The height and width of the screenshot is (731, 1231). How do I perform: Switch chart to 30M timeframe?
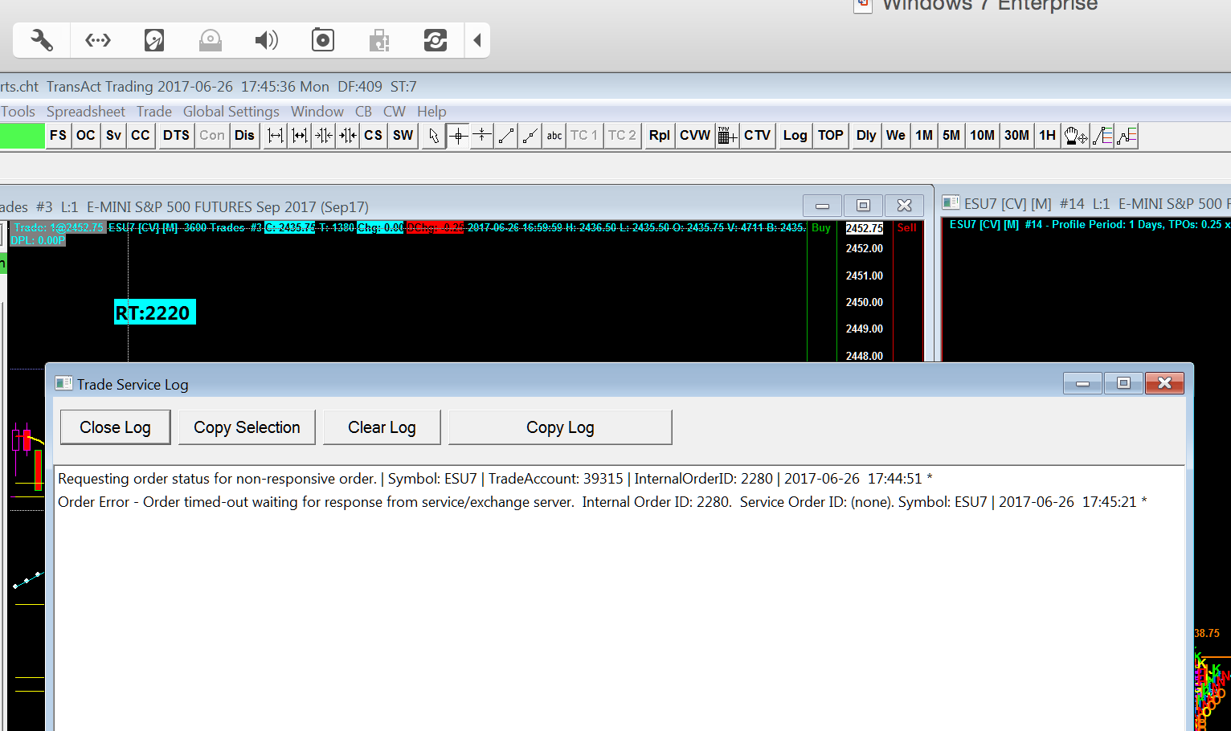(x=1016, y=136)
